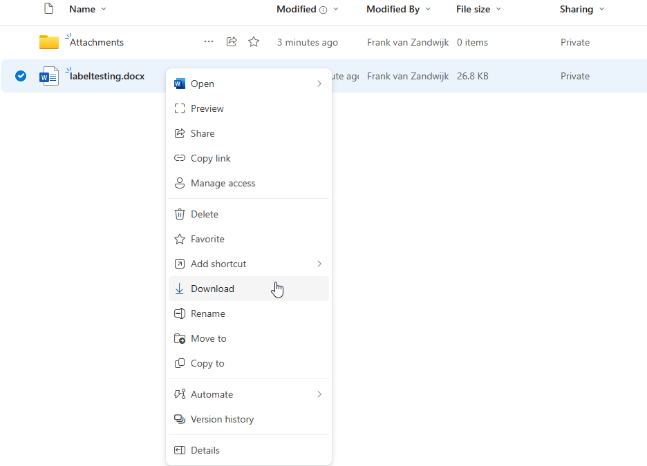Select Version history menu entry

pos(222,419)
